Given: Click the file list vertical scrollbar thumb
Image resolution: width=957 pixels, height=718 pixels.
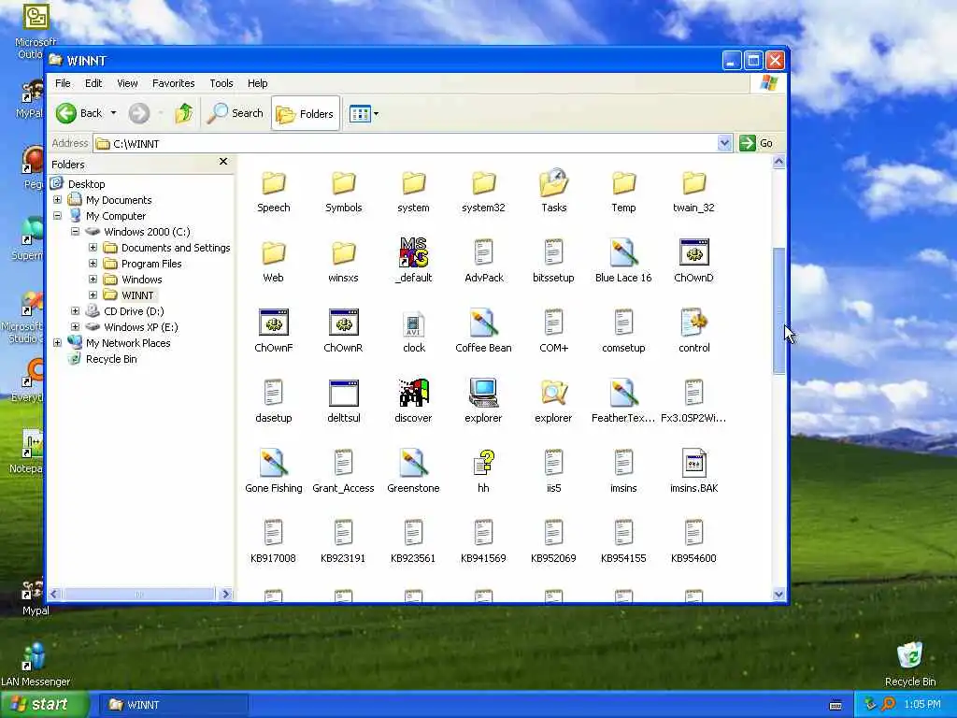Looking at the screenshot, I should 778,310.
